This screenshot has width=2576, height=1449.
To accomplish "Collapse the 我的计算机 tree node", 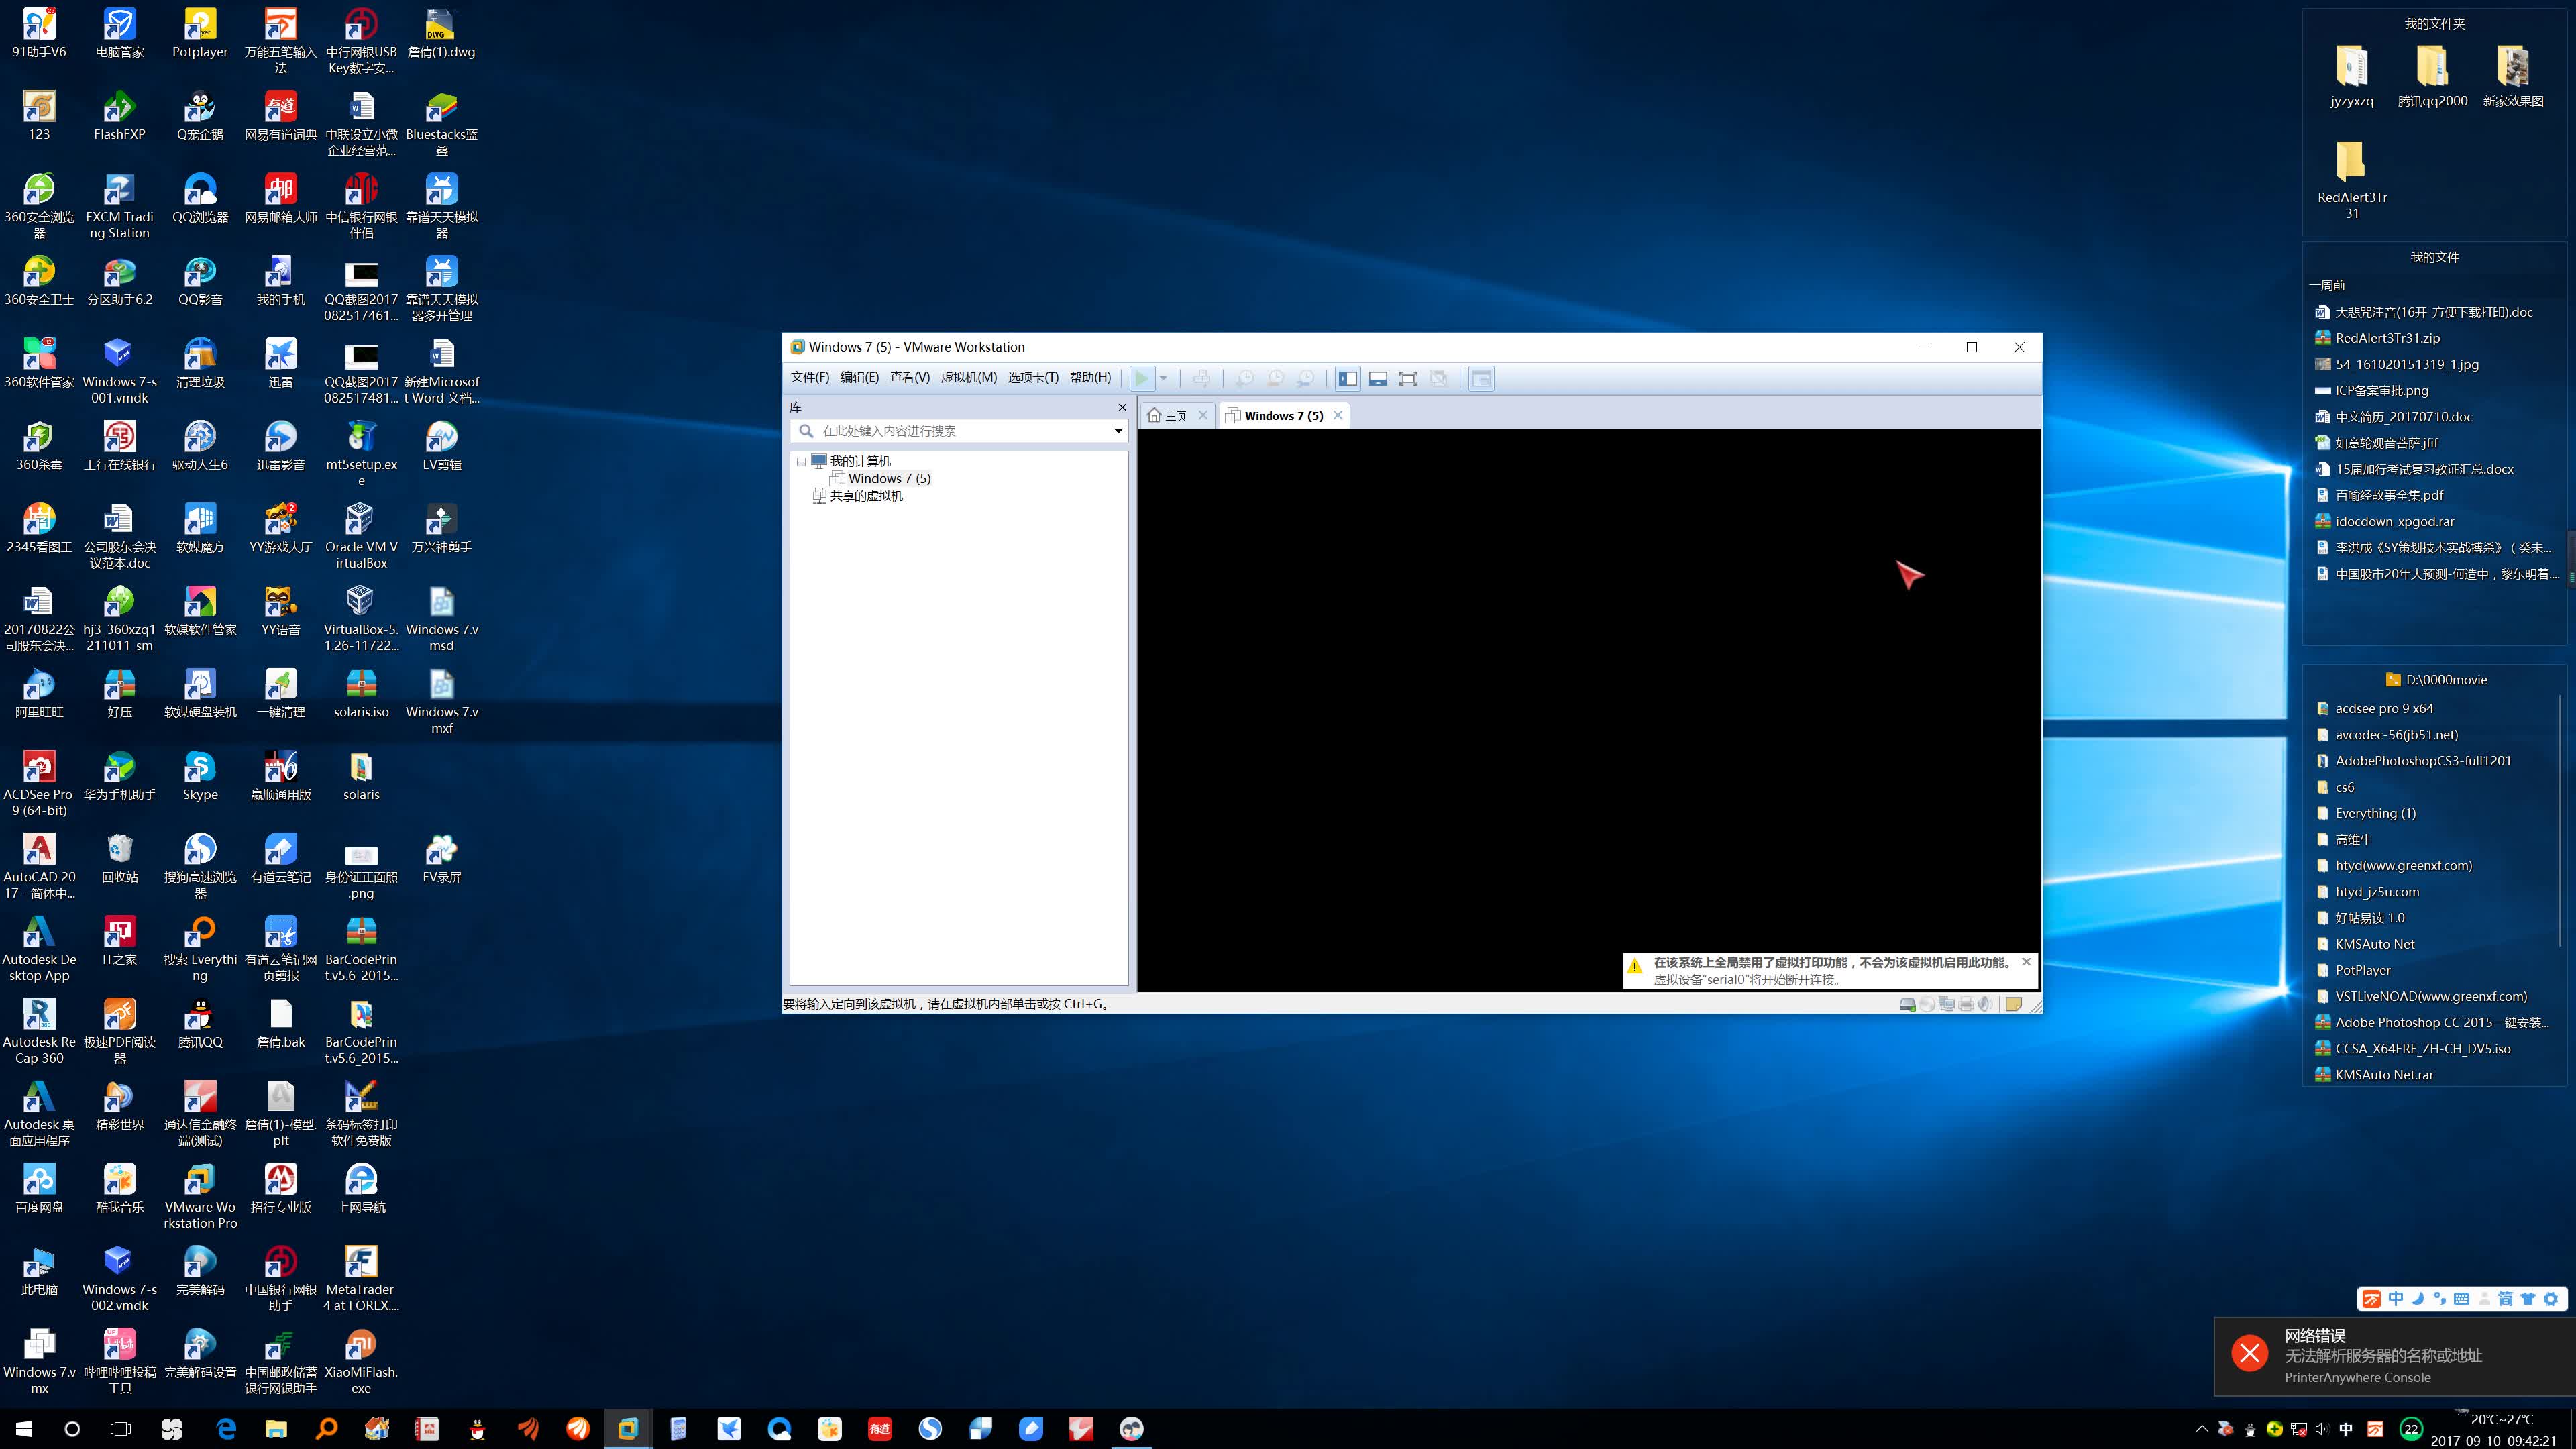I will pyautogui.click(x=801, y=461).
